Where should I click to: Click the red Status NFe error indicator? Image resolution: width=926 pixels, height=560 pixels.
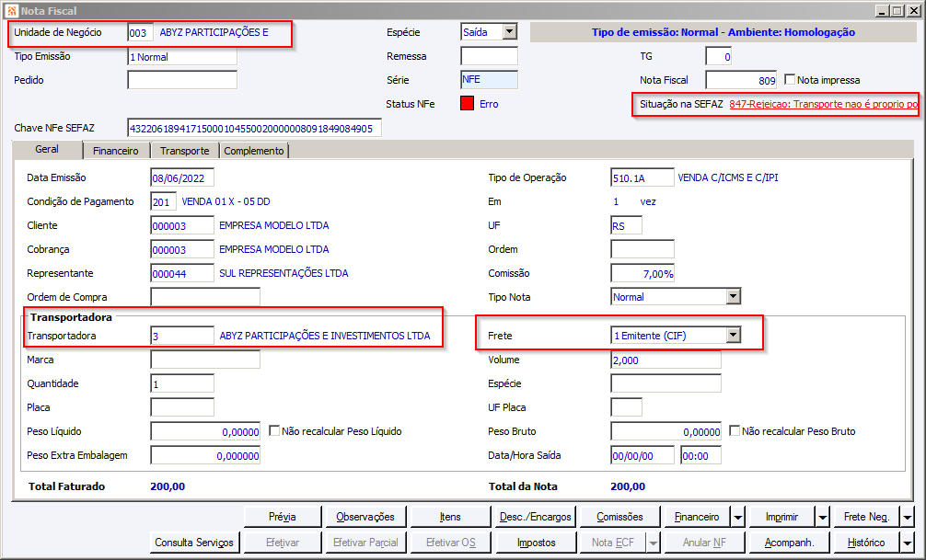[x=467, y=104]
